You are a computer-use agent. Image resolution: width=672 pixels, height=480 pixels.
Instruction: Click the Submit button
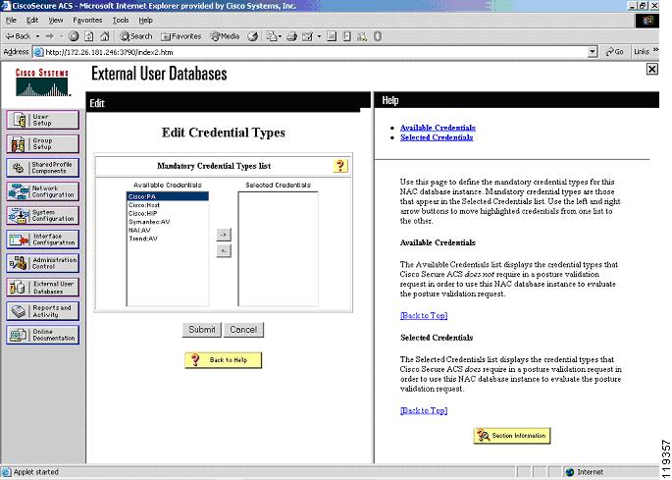(202, 330)
